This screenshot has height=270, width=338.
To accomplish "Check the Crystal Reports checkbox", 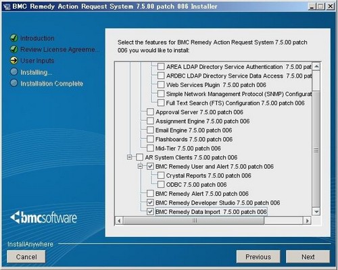I will coord(161,175).
